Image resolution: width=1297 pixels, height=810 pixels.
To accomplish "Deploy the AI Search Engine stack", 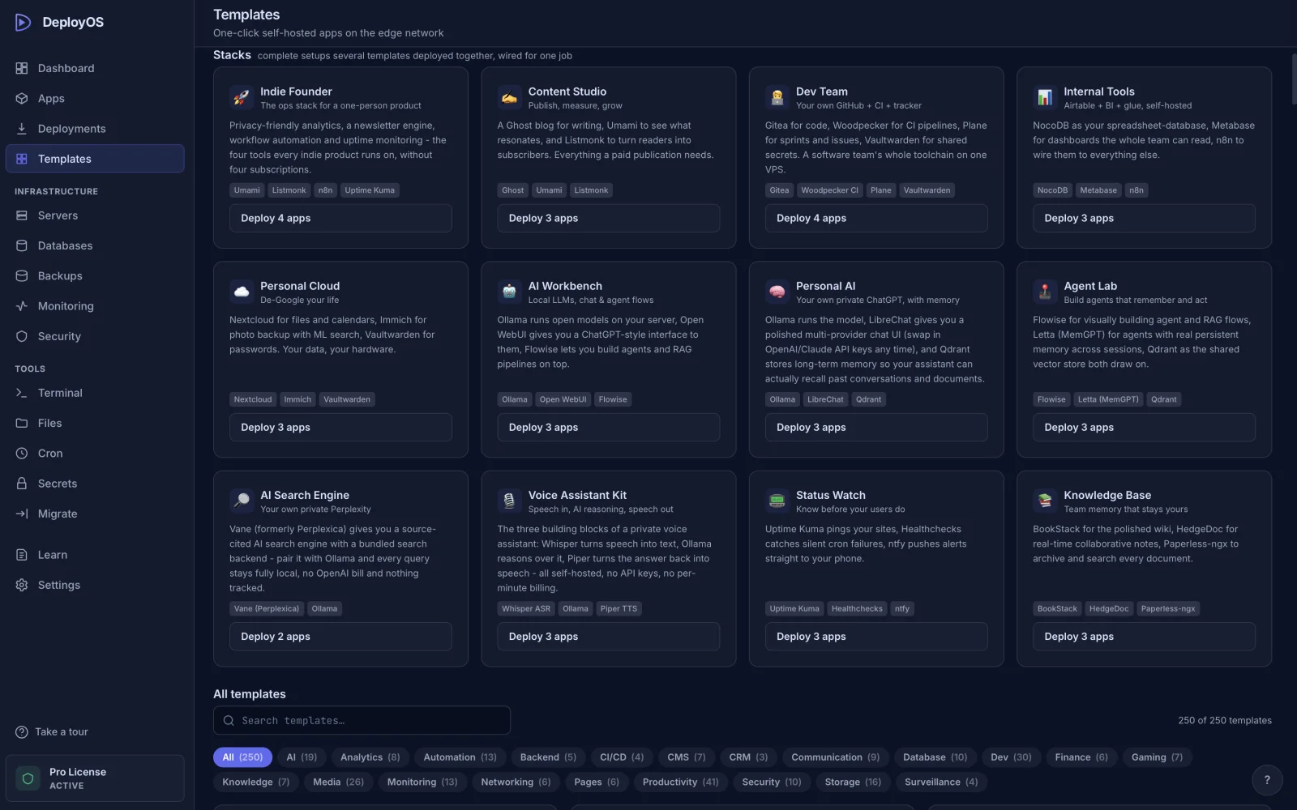I will click(340, 637).
